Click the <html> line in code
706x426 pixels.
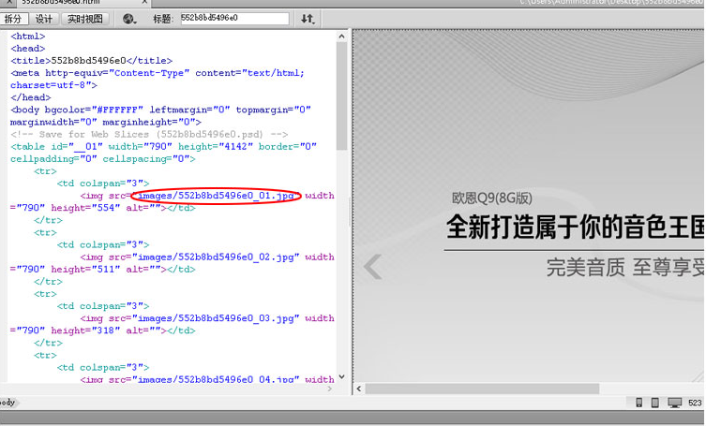point(28,37)
